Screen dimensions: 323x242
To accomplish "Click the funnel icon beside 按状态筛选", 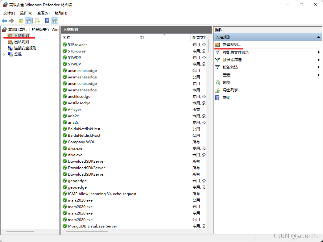I will coord(217,60).
